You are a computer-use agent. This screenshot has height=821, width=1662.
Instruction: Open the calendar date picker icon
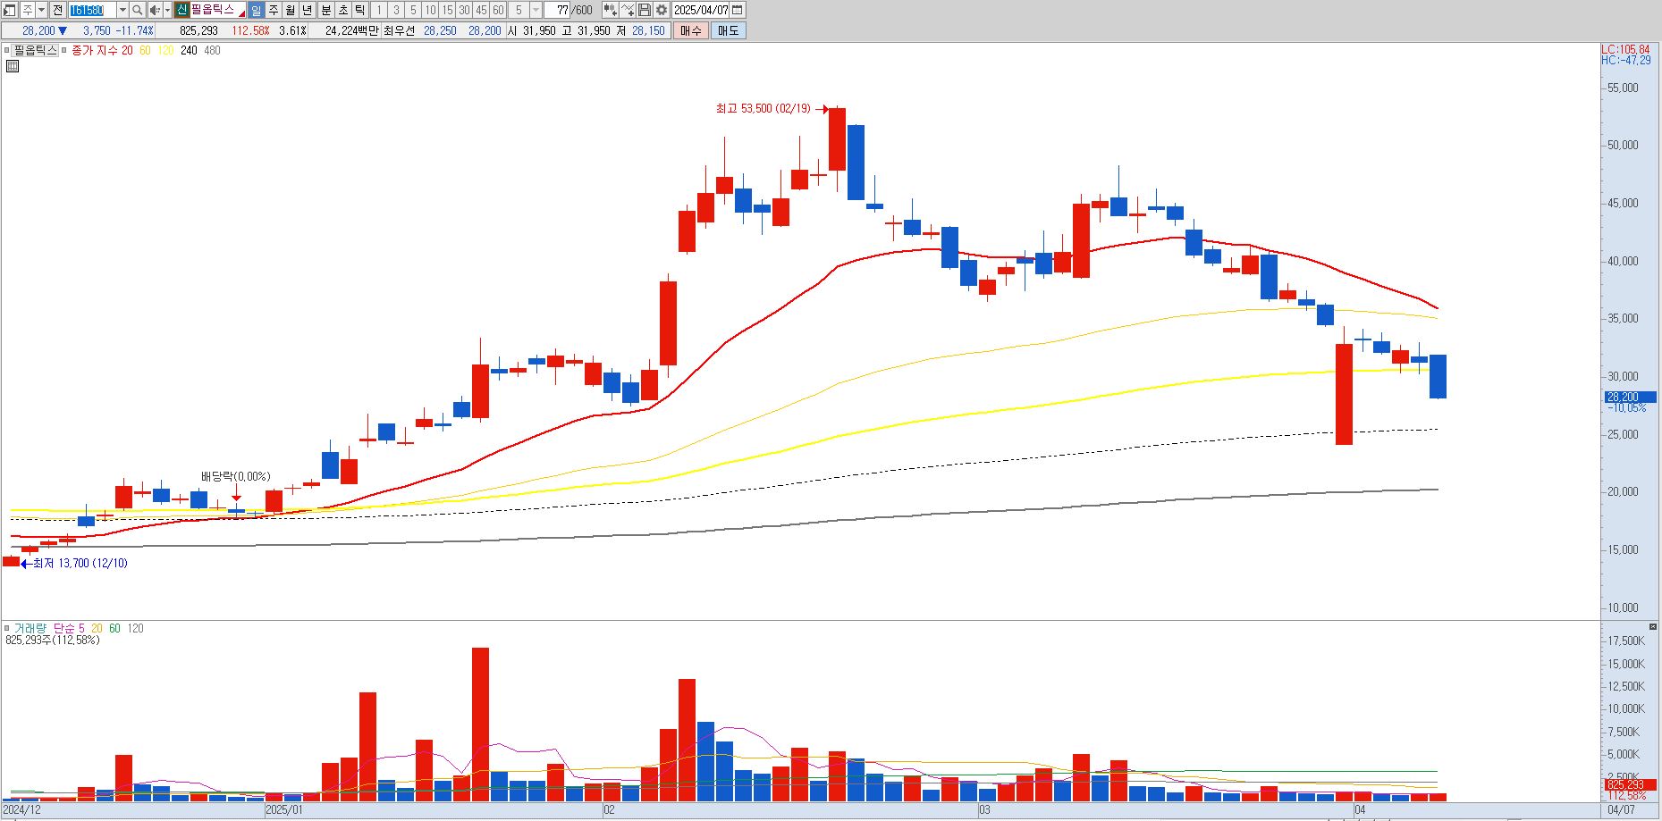point(737,10)
